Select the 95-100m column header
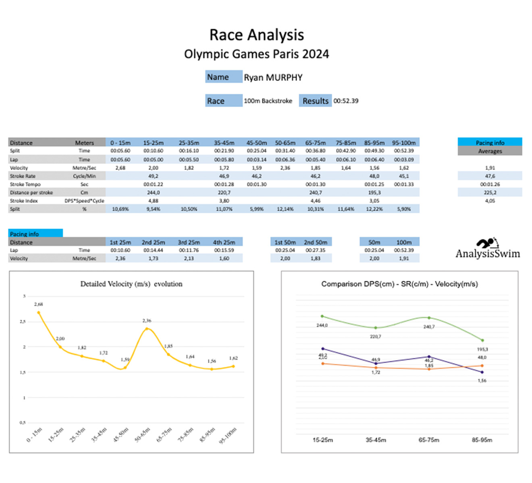Screen dimensions: 532x483 403,142
